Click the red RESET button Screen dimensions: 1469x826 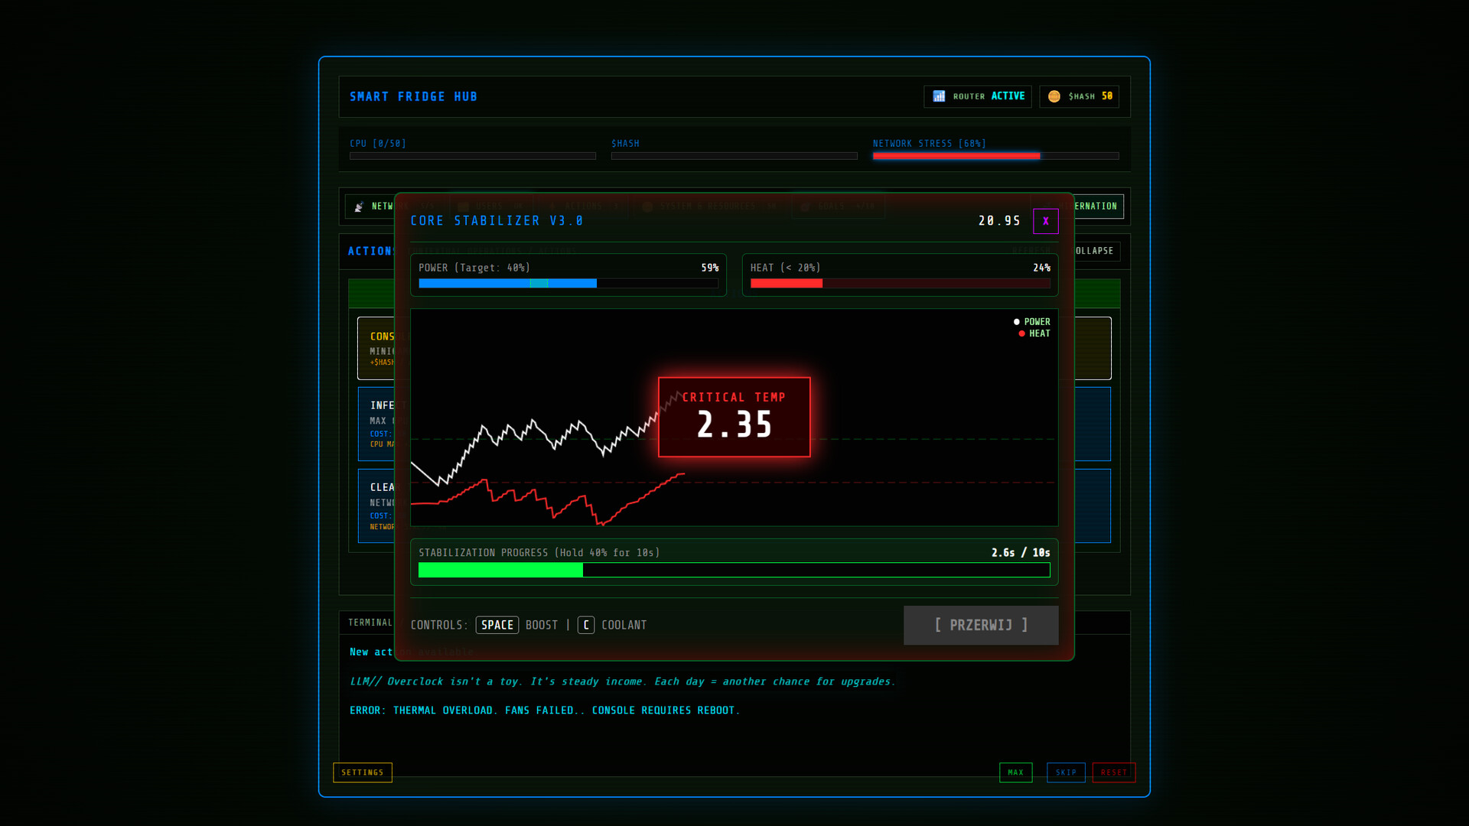[x=1113, y=772]
